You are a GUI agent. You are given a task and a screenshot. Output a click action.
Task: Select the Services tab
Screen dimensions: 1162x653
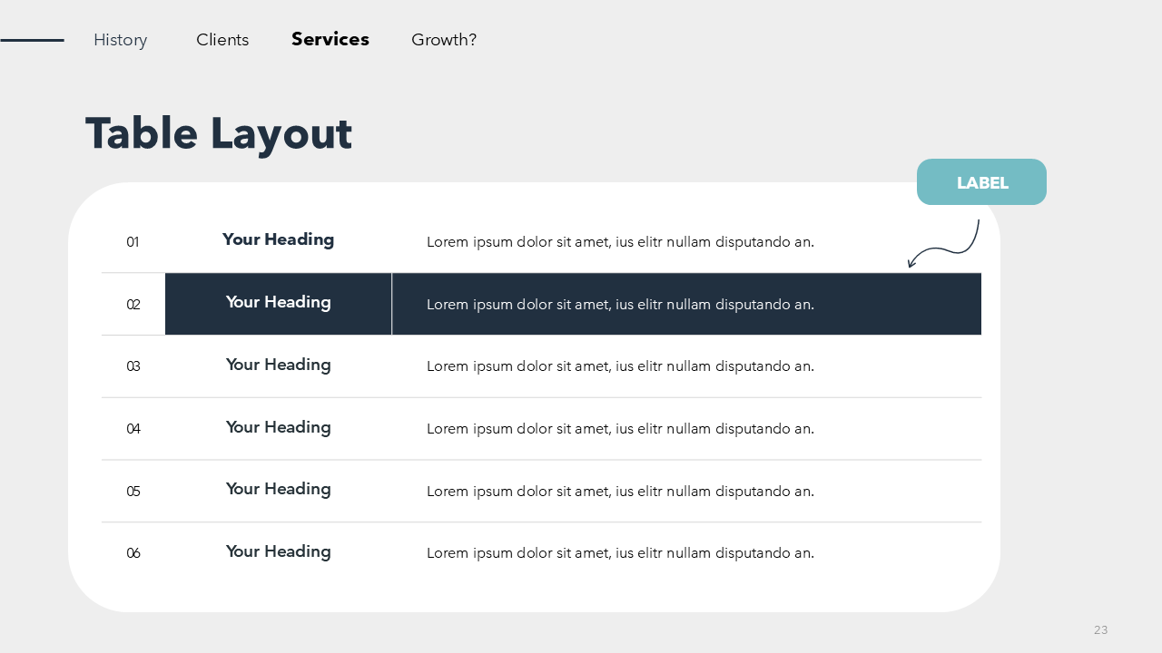tap(330, 40)
